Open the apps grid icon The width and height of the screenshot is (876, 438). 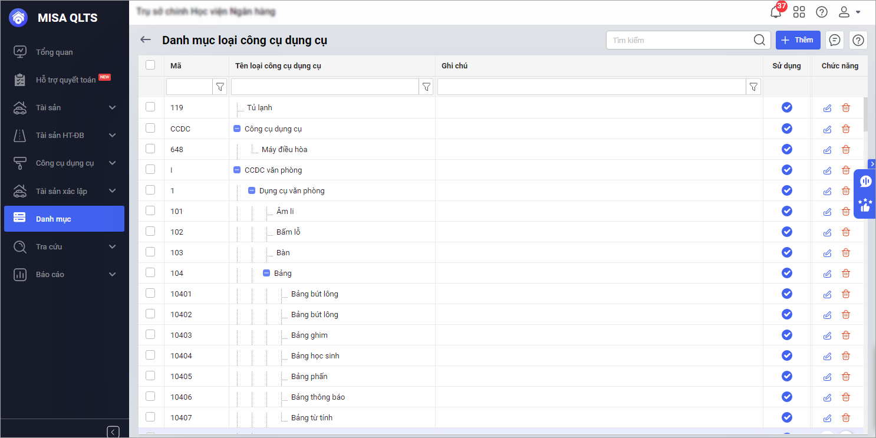pyautogui.click(x=799, y=12)
